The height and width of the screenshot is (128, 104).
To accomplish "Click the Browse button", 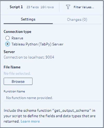I will [x=18, y=81].
